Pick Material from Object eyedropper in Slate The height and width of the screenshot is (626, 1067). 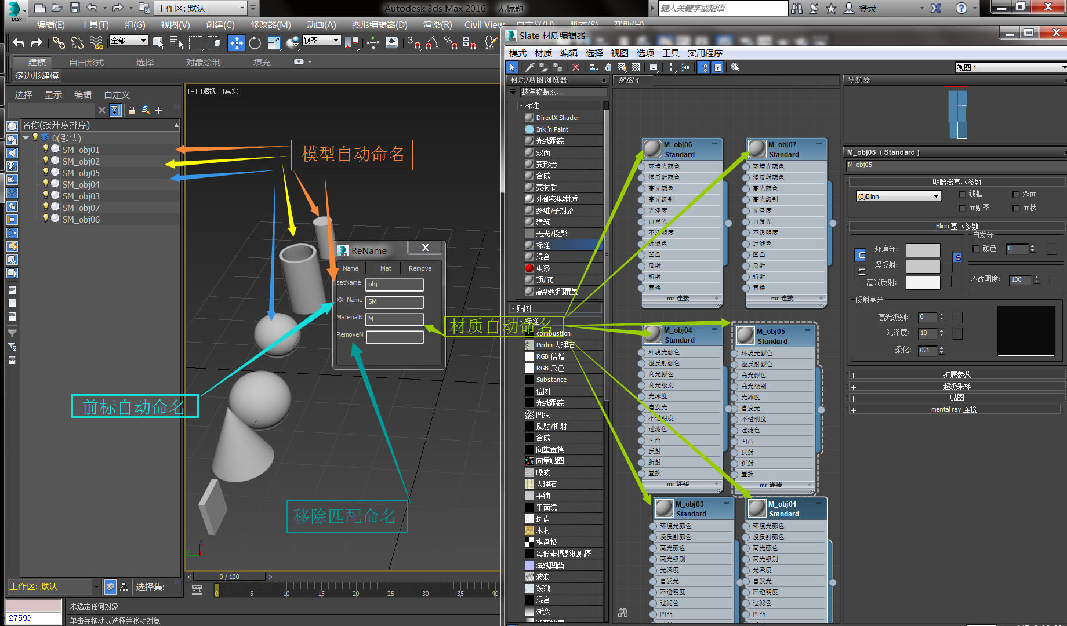tap(530, 67)
